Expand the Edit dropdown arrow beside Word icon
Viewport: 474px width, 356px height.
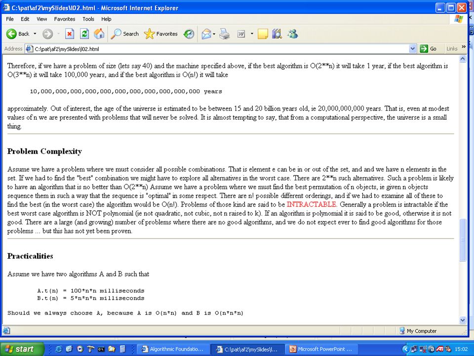tap(252, 34)
